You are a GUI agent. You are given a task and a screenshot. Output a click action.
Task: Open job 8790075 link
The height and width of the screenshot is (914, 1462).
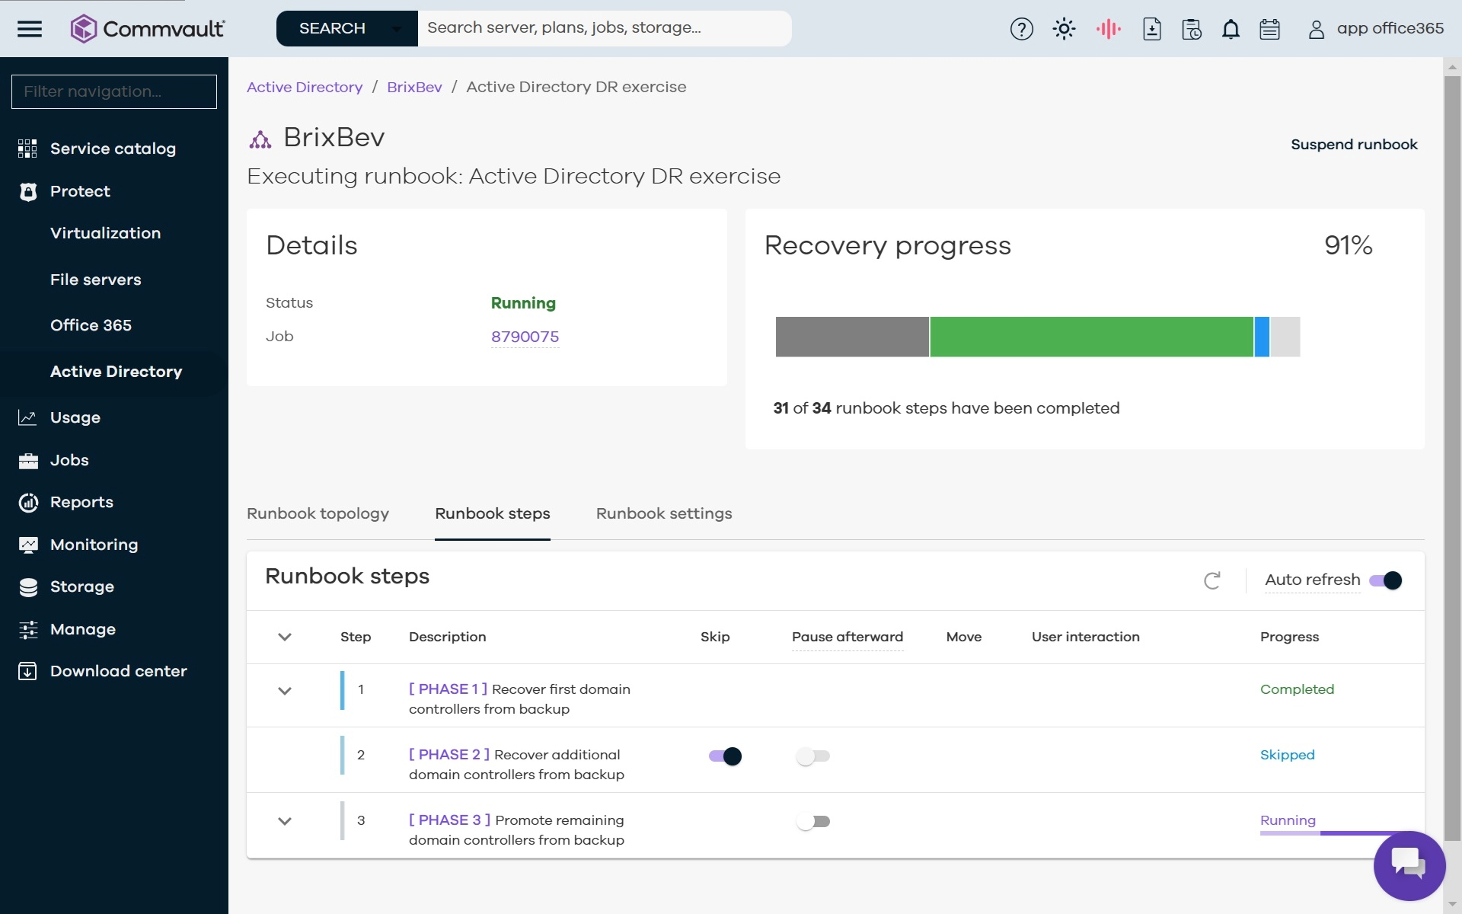(525, 337)
